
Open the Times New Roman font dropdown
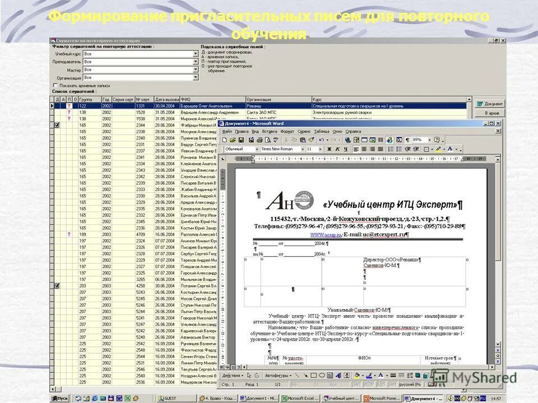click(303, 149)
